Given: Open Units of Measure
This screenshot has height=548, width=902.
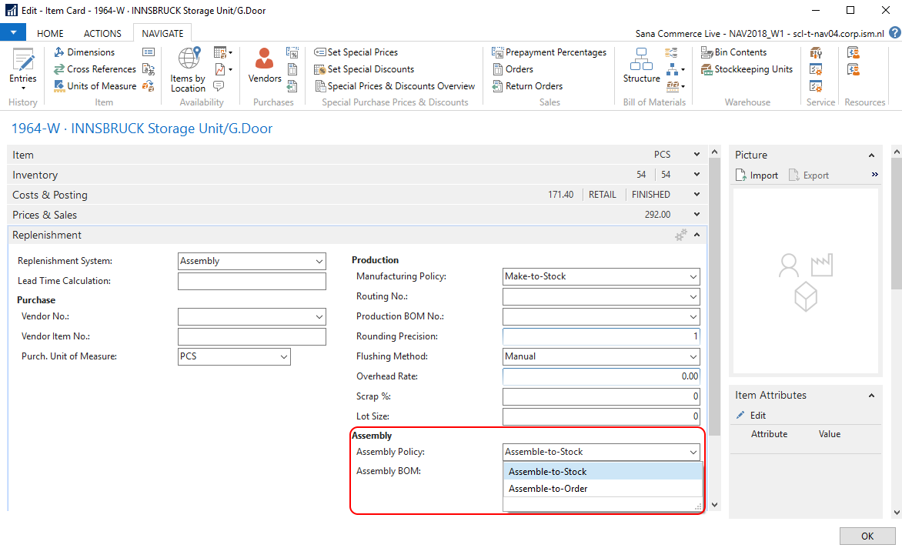Looking at the screenshot, I should pyautogui.click(x=101, y=86).
